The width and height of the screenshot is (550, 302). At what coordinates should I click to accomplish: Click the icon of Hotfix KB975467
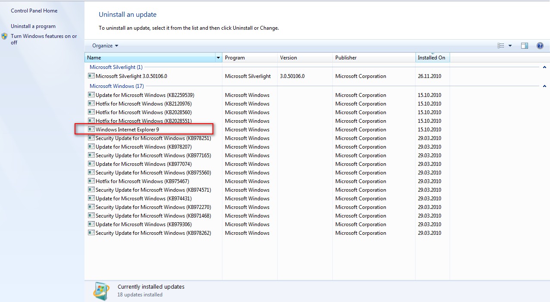pos(91,181)
